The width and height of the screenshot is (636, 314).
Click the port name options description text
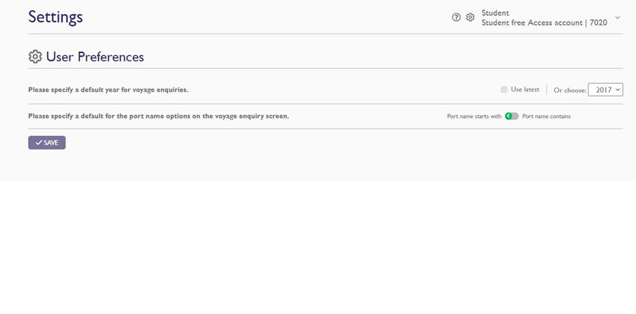pyautogui.click(x=158, y=116)
